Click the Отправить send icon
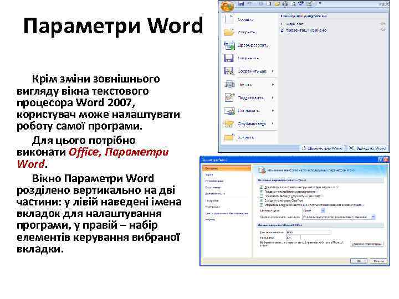This screenshot has height=299, width=399. tap(229, 111)
